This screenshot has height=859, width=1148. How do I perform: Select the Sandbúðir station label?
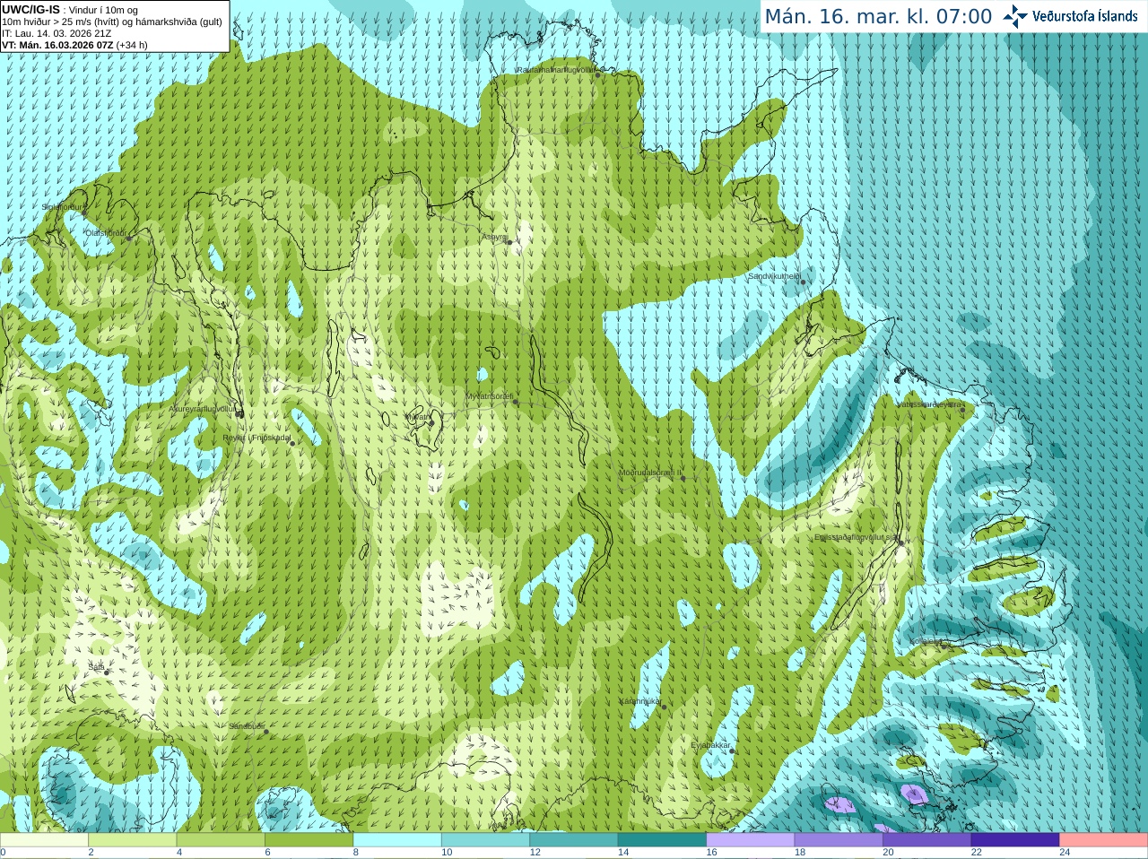[246, 726]
